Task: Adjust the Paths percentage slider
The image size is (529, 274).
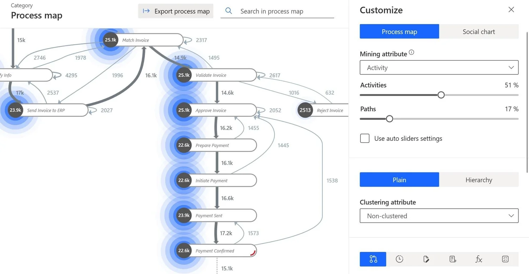Action: click(389, 119)
